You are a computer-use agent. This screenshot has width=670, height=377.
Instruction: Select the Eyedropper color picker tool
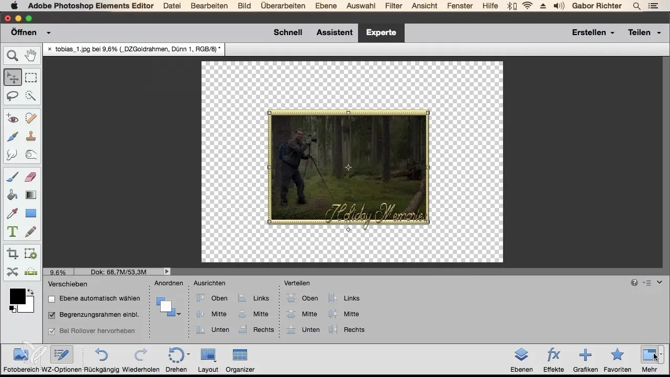click(x=13, y=213)
